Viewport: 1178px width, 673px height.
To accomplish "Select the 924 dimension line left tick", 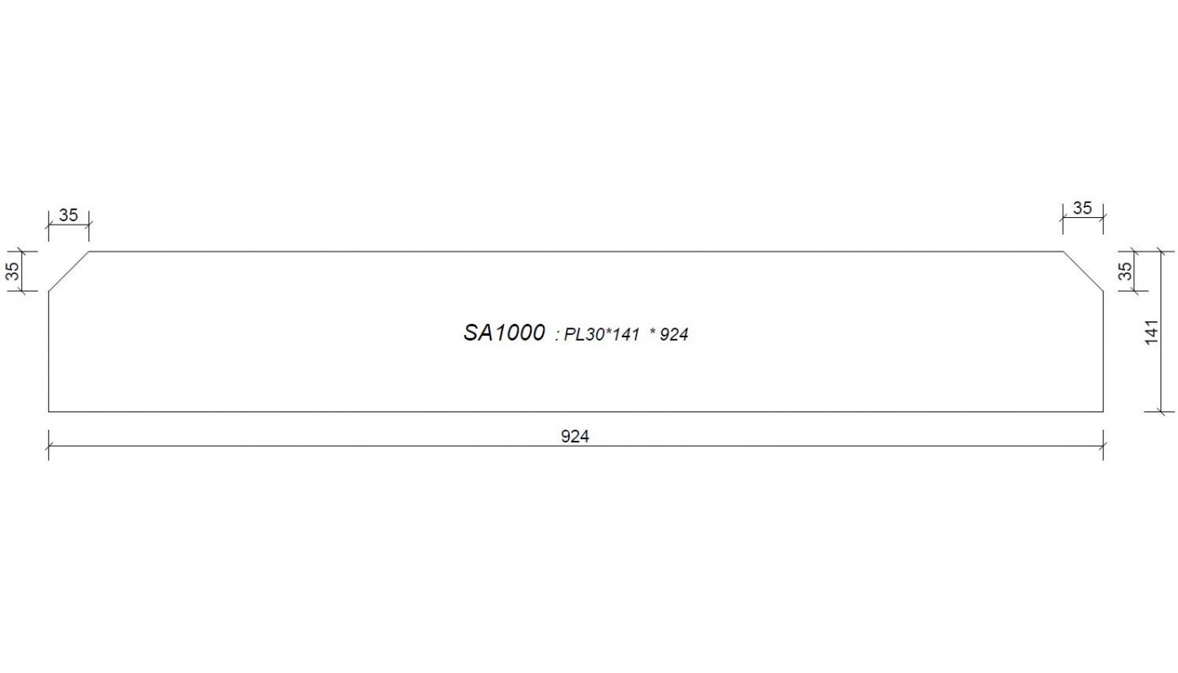I will point(49,446).
